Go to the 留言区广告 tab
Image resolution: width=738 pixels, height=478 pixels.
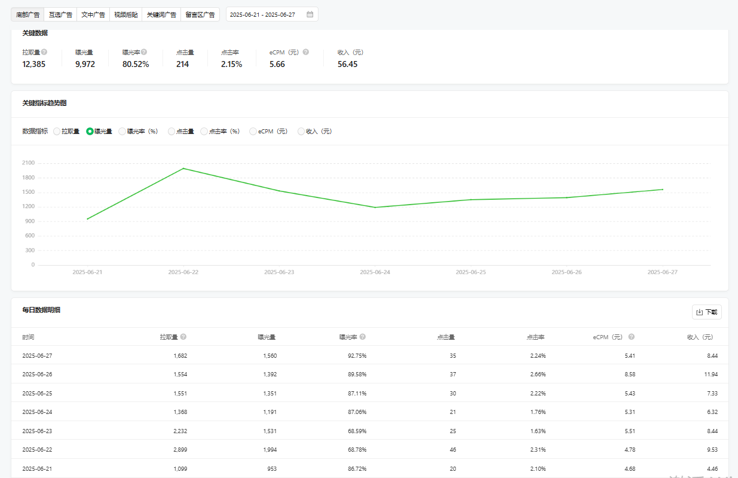point(200,14)
